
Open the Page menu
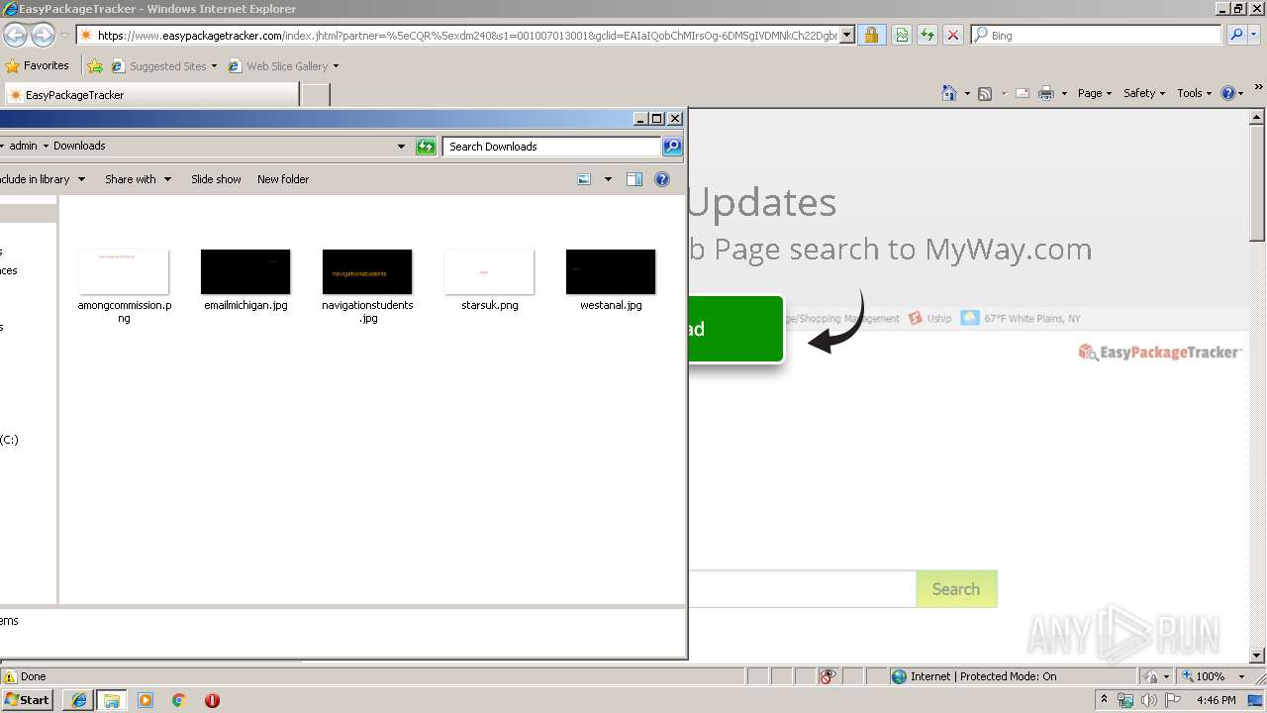point(1094,93)
